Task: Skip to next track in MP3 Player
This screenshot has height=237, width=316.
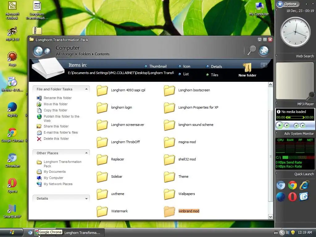Action: 302,126
